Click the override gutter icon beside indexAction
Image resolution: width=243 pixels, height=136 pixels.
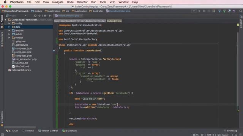click(54, 50)
